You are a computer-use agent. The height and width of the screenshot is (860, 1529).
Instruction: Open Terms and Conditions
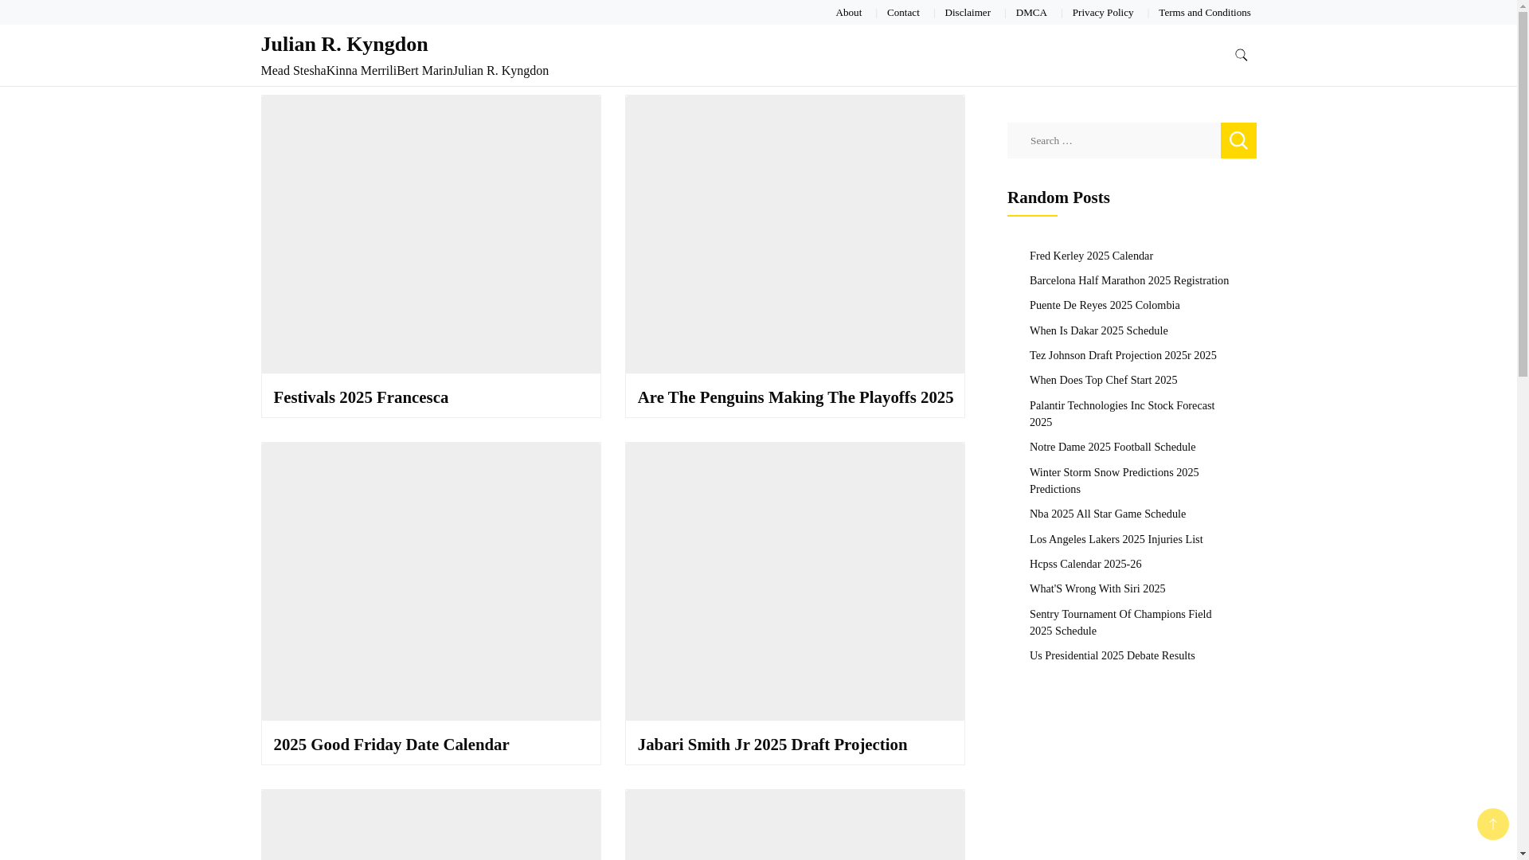(1204, 13)
